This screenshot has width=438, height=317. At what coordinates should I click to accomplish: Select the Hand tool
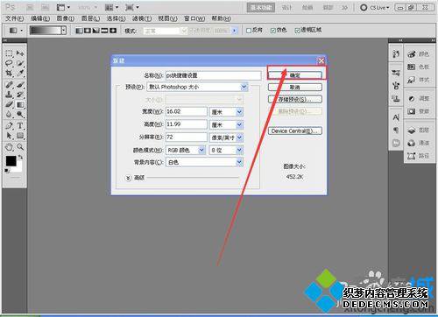(x=9, y=147)
